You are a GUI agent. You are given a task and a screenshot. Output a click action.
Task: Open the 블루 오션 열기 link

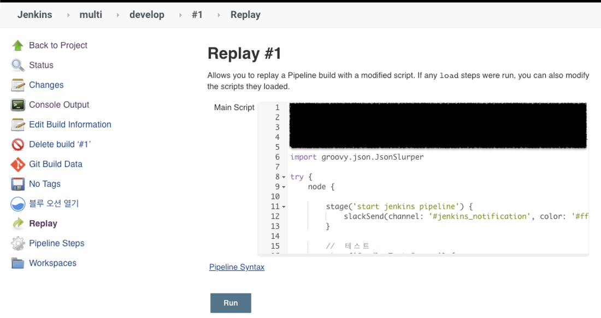click(x=54, y=203)
